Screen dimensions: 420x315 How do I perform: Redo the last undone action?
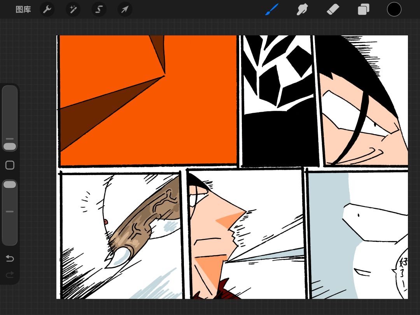(10, 275)
